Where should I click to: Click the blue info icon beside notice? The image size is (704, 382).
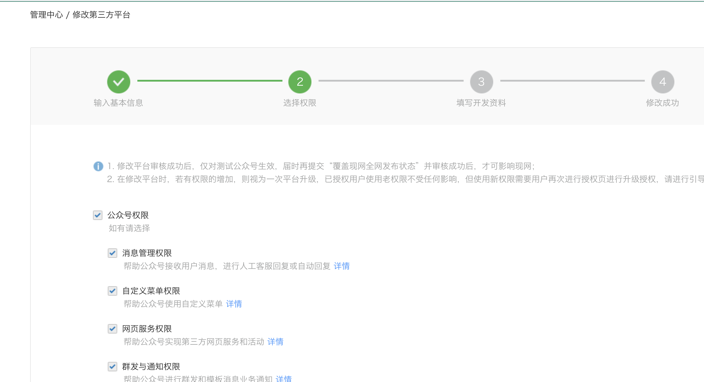pyautogui.click(x=98, y=166)
